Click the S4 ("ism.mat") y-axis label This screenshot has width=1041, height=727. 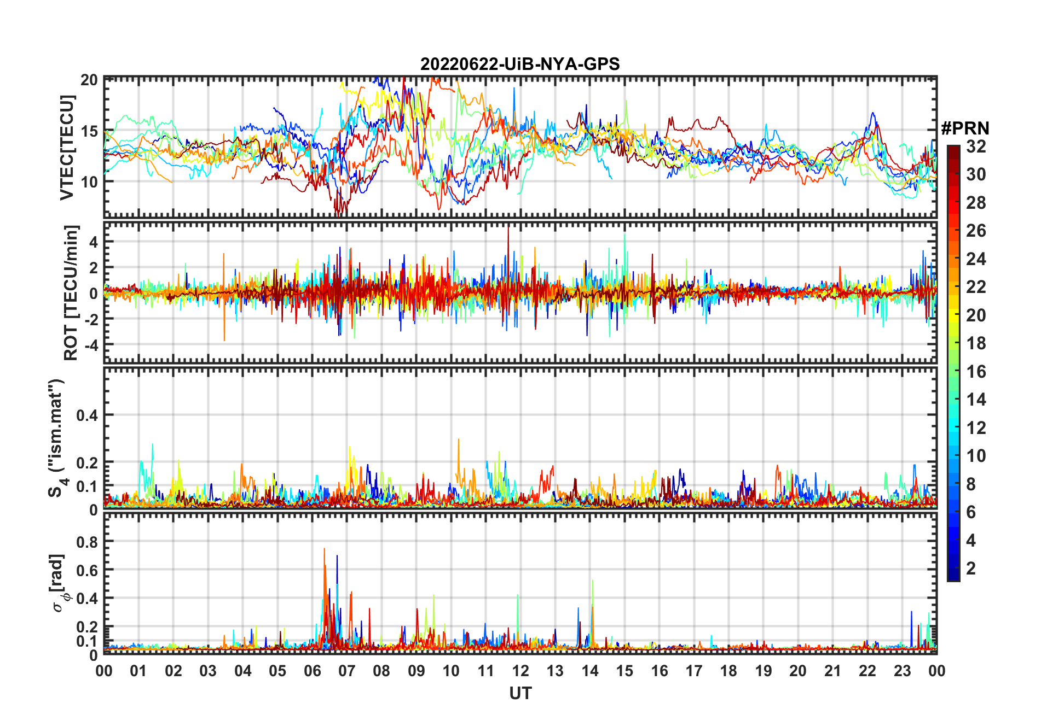tap(57, 438)
